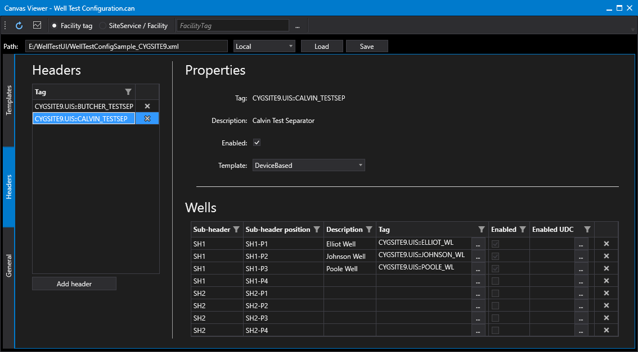This screenshot has width=638, height=352.
Task: Click the CYGSITE9.UIS::POOLE_WL tag cell
Action: (x=424, y=269)
